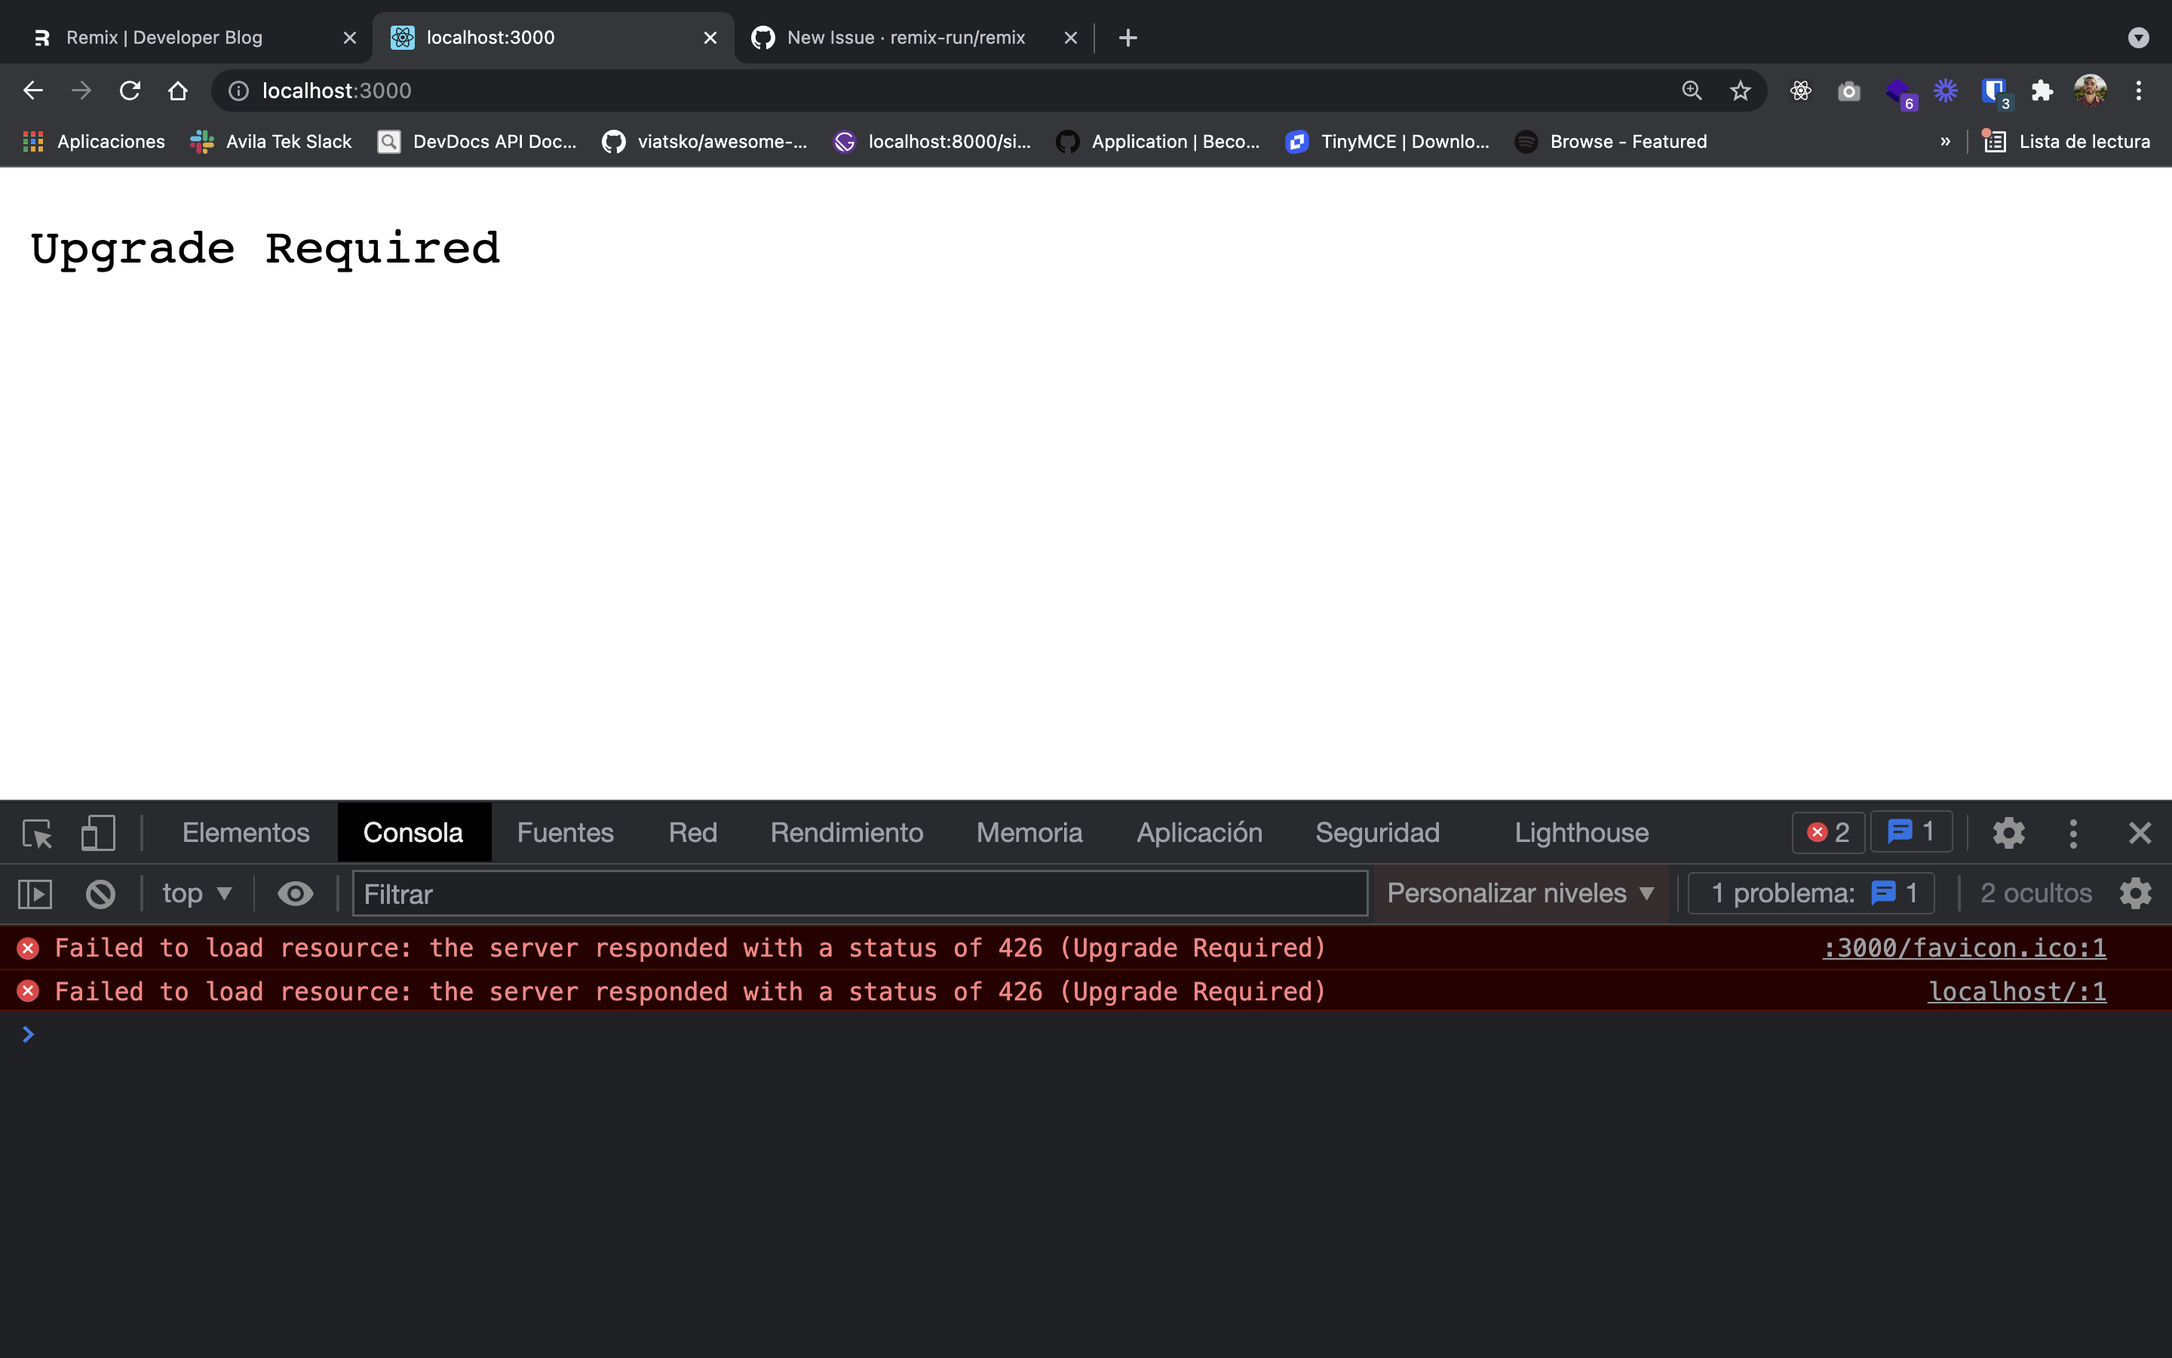Open the Extensions puzzle piece icon
The width and height of the screenshot is (2172, 1358).
click(x=2042, y=91)
